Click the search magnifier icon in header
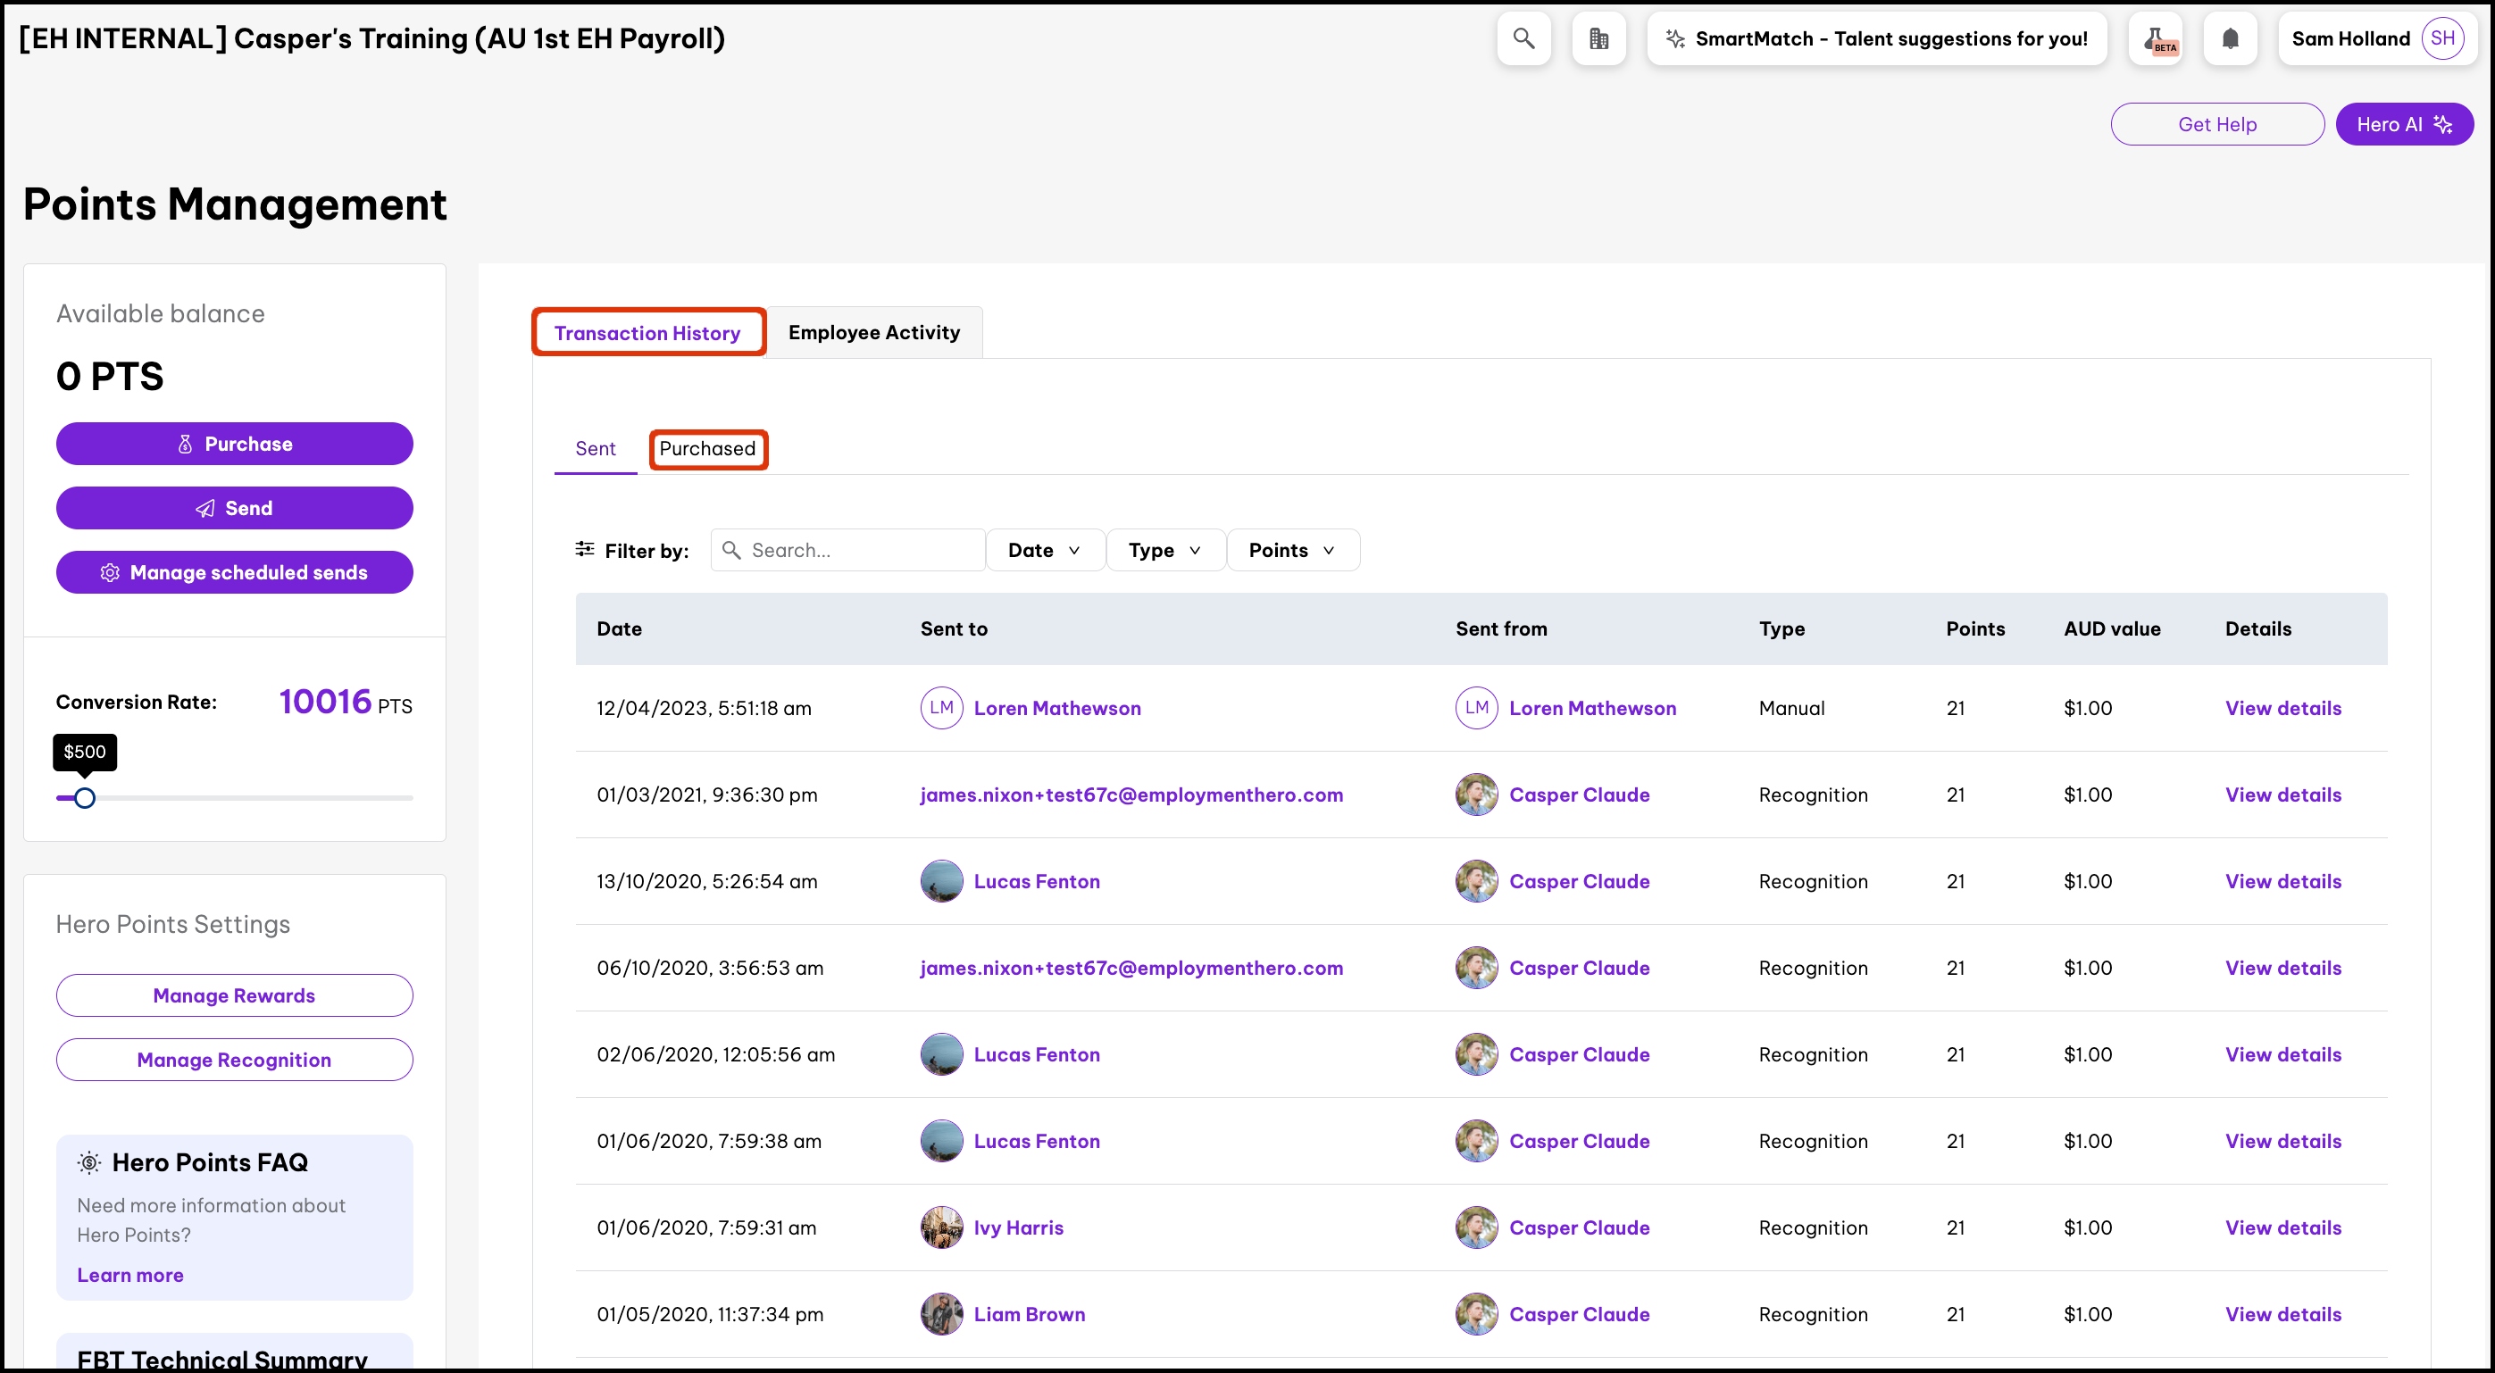This screenshot has width=2495, height=1373. pyautogui.click(x=1523, y=38)
